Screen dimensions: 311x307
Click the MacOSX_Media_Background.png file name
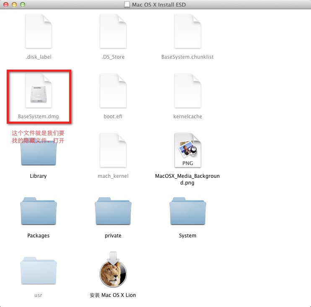187,179
